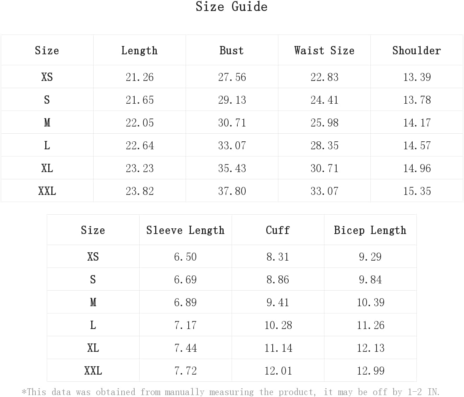Screen dimensions: 464x397
Task: Select the XXL bicep length 12.99
Action: coord(370,370)
